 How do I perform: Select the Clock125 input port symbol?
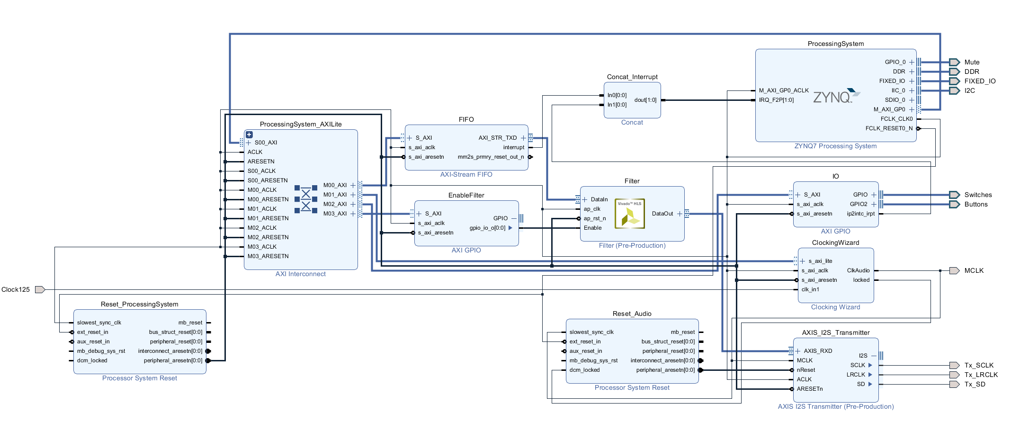point(40,289)
